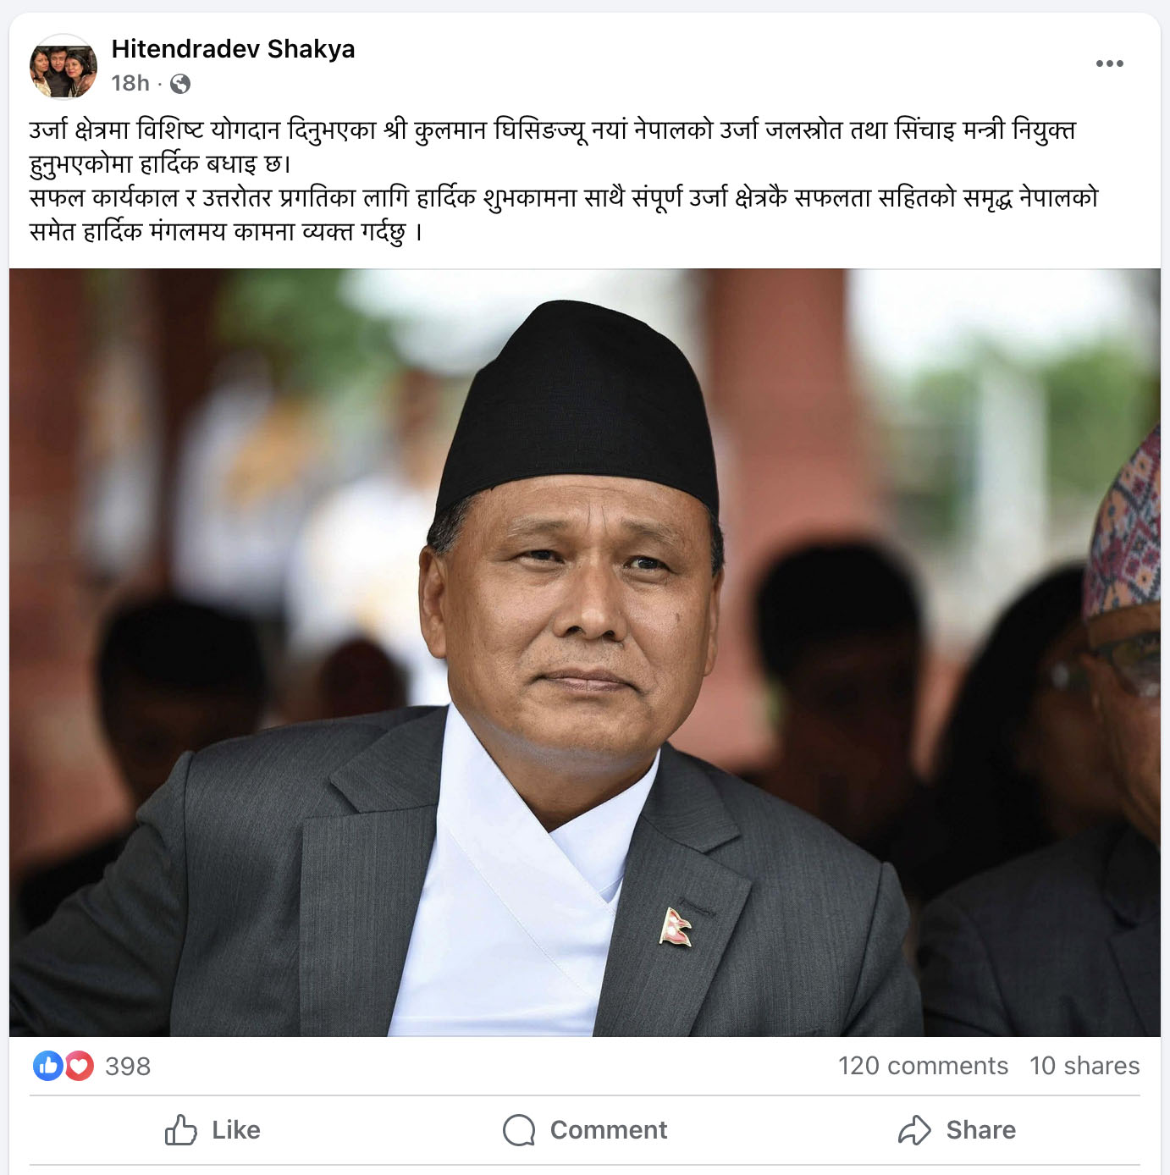
Task: Click the curved-arrow Share icon
Action: click(914, 1130)
